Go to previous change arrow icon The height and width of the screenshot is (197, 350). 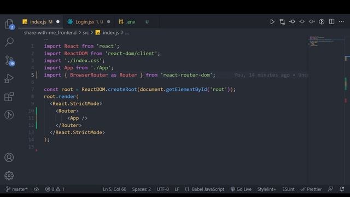pos(292,22)
